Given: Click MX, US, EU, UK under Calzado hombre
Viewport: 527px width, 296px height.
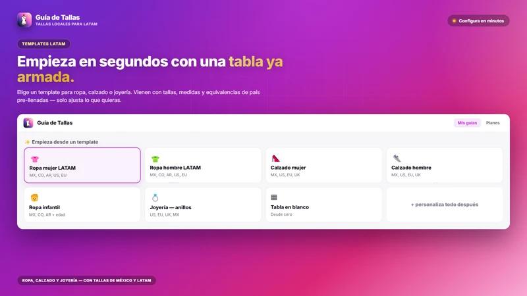Looking at the screenshot, I should point(406,175).
